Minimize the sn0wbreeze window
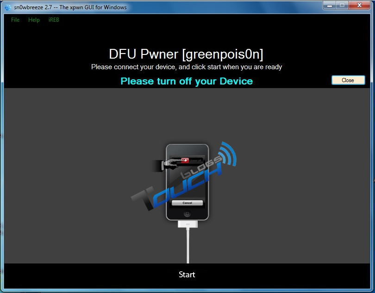Screen dimensions: 375x293 (330, 5)
